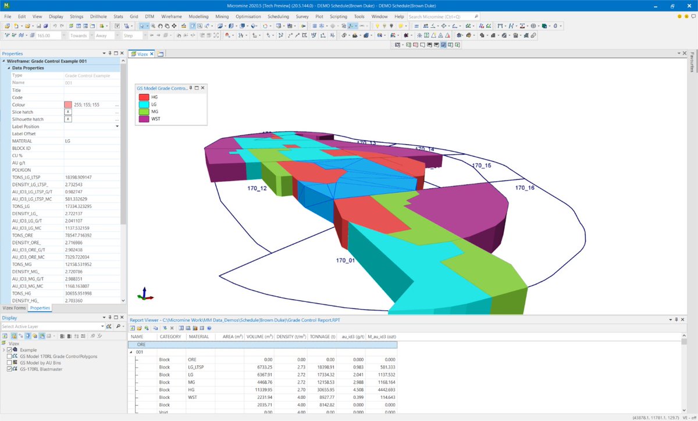The image size is (698, 421).
Task: Click the redo arrow in the toolbar
Action: click(x=62, y=26)
